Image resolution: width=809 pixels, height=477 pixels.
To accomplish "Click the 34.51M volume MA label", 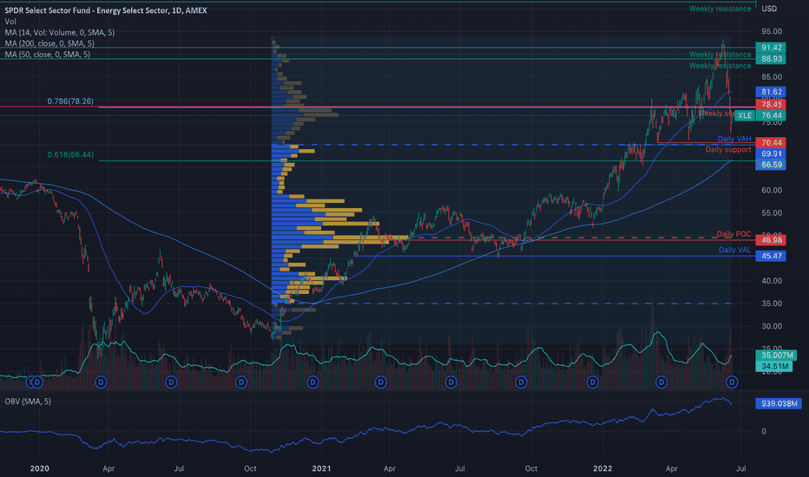I will pos(773,366).
